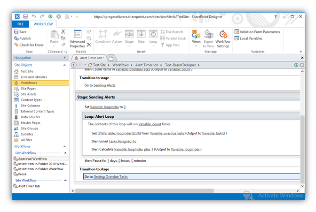Screen dimensions: 316x212
Task: Select Data Sources in navigation
Action: [x=31, y=117]
